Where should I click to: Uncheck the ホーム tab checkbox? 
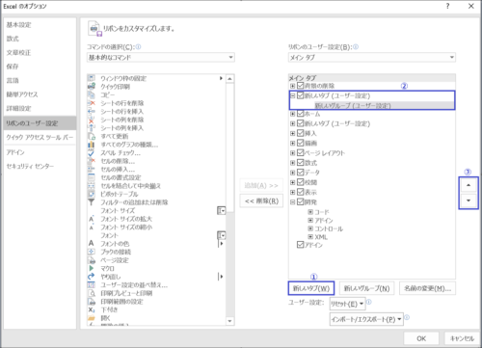301,114
